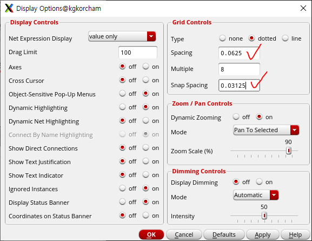Viewport: 312px width, 241px height.
Task: Restore settings with Defaults button
Action: tap(224, 235)
